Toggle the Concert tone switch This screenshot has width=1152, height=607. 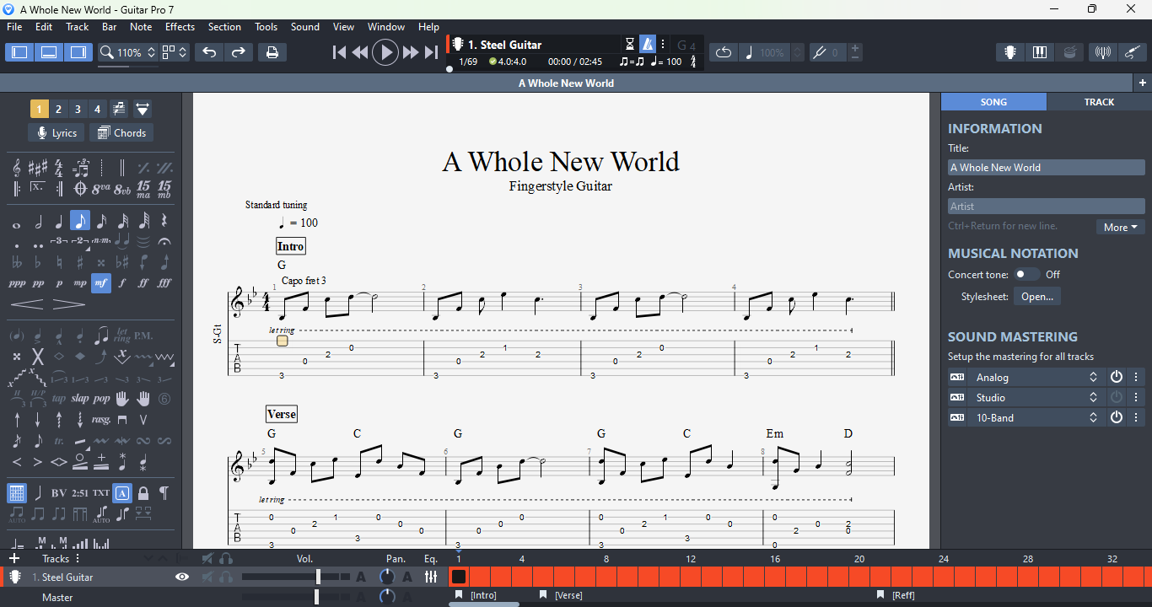(1026, 274)
